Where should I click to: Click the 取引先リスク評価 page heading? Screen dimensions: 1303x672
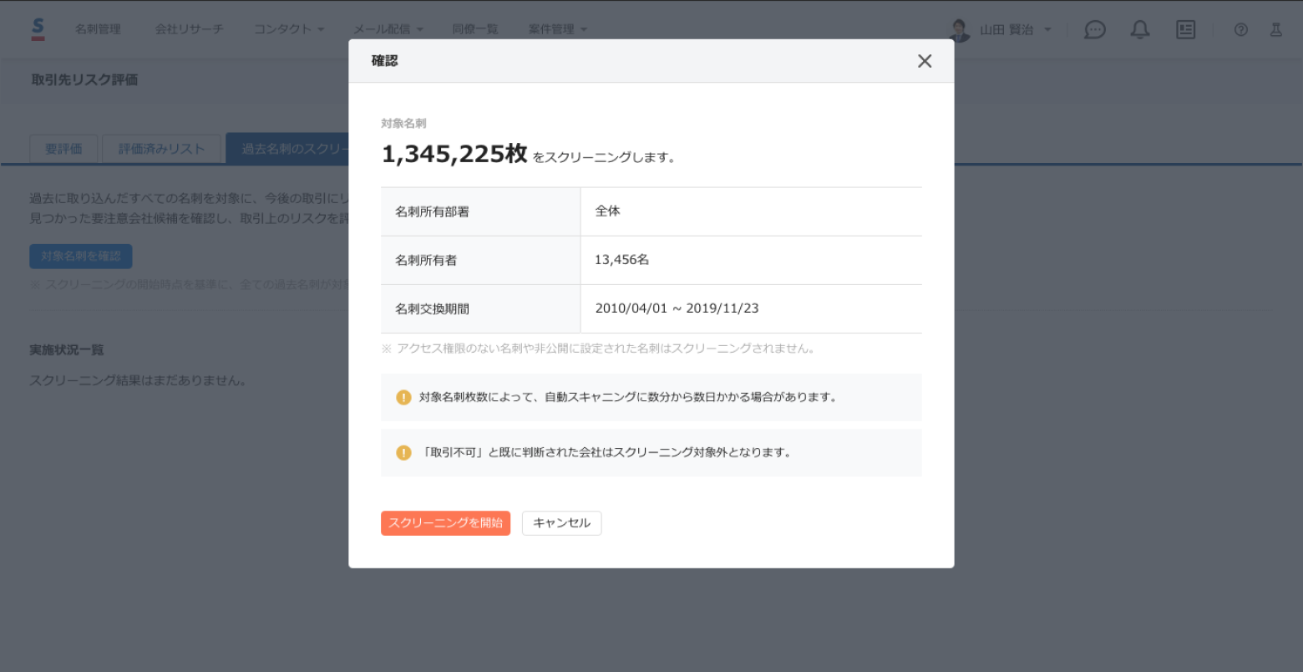point(84,79)
